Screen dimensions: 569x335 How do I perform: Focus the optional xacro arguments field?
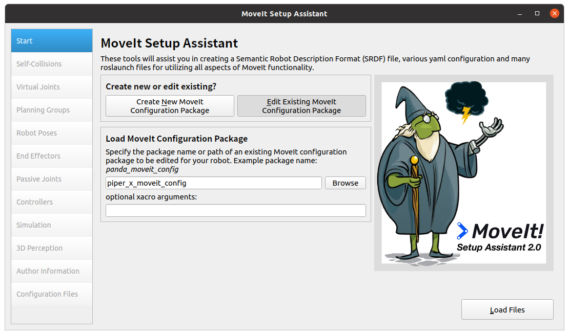pos(236,210)
